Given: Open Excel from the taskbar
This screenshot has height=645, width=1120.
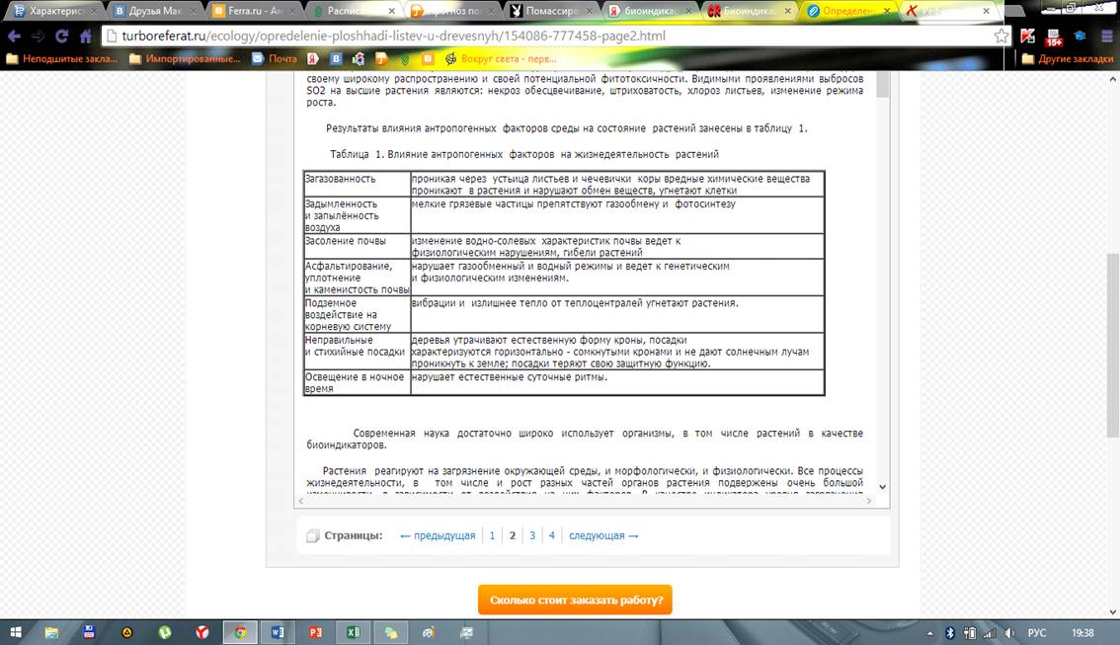Looking at the screenshot, I should pyautogui.click(x=353, y=632).
